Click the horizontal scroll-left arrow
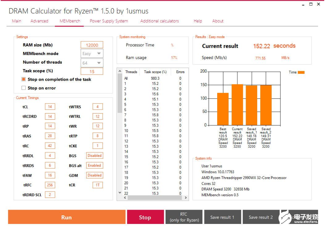 (125, 198)
